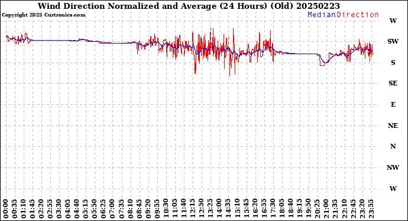Click the "Copyright 2025 Curtronics.com" text
Image resolution: width=408 pixels, height=221 pixels.
(x=43, y=15)
